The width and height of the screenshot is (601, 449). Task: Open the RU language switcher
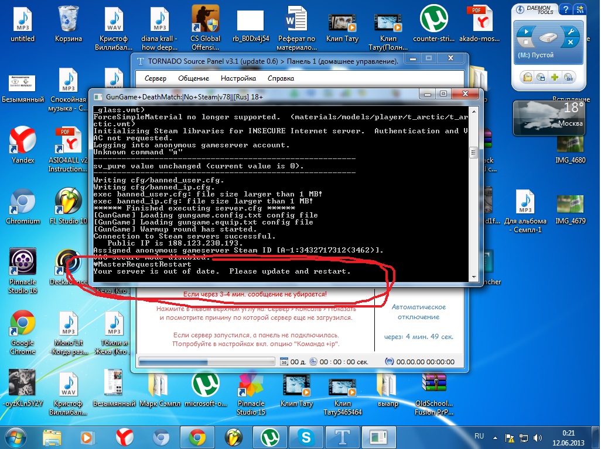tap(479, 436)
